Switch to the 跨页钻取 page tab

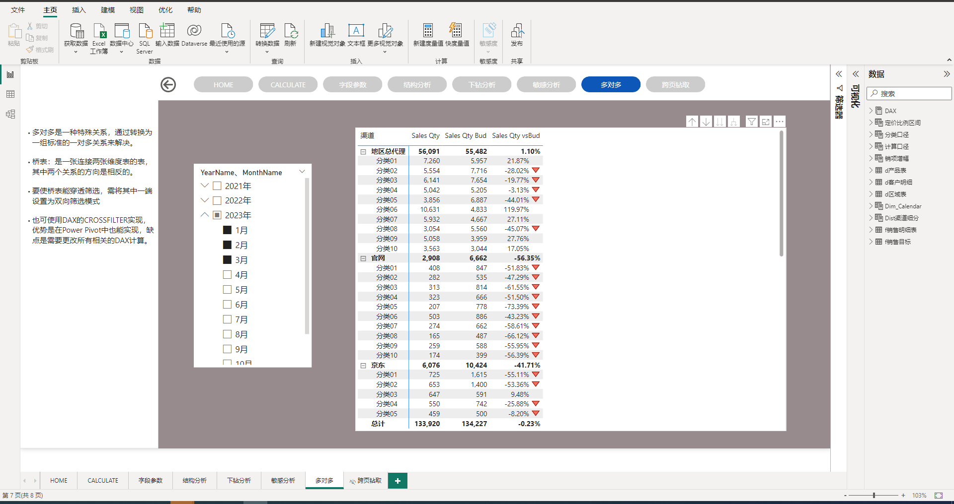[x=366, y=481]
